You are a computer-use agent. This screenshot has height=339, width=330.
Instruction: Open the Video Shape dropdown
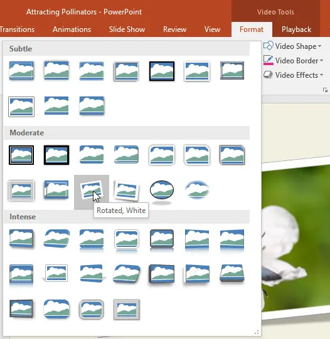[x=292, y=46]
